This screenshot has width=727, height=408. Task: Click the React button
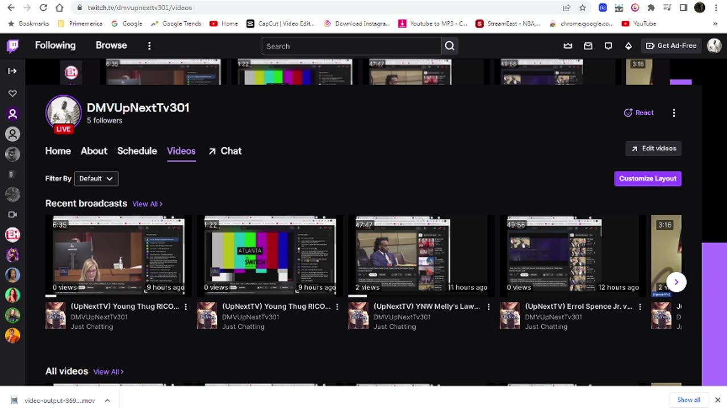click(639, 113)
